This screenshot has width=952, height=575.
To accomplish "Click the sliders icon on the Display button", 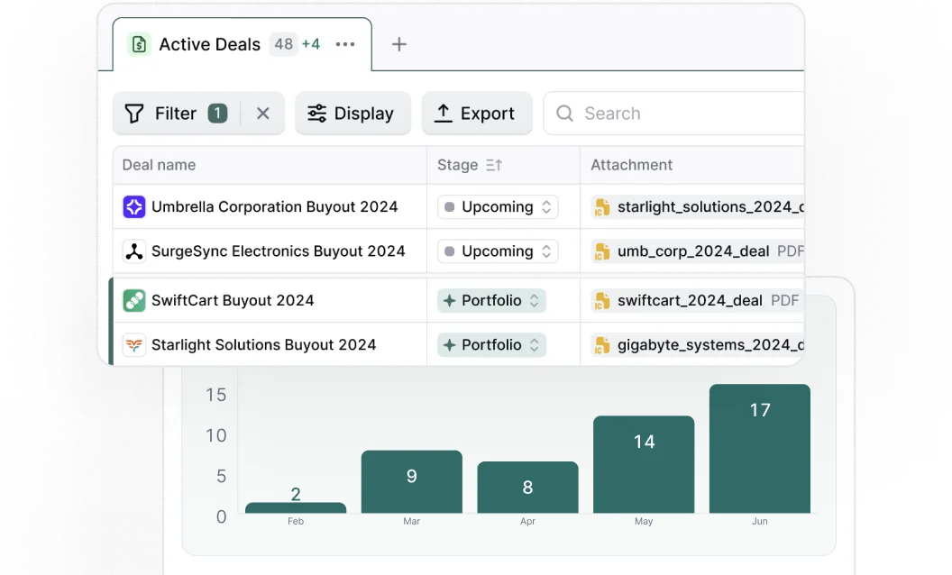I will coord(316,113).
